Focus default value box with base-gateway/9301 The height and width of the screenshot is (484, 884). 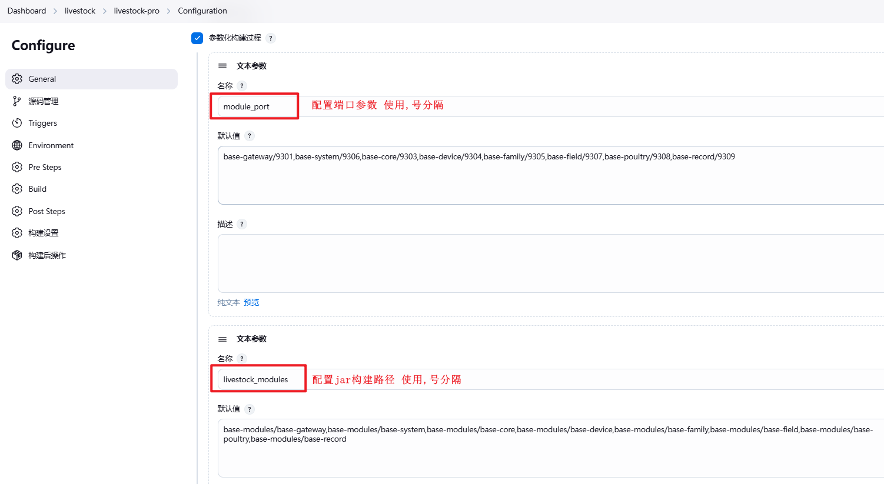[x=551, y=175]
